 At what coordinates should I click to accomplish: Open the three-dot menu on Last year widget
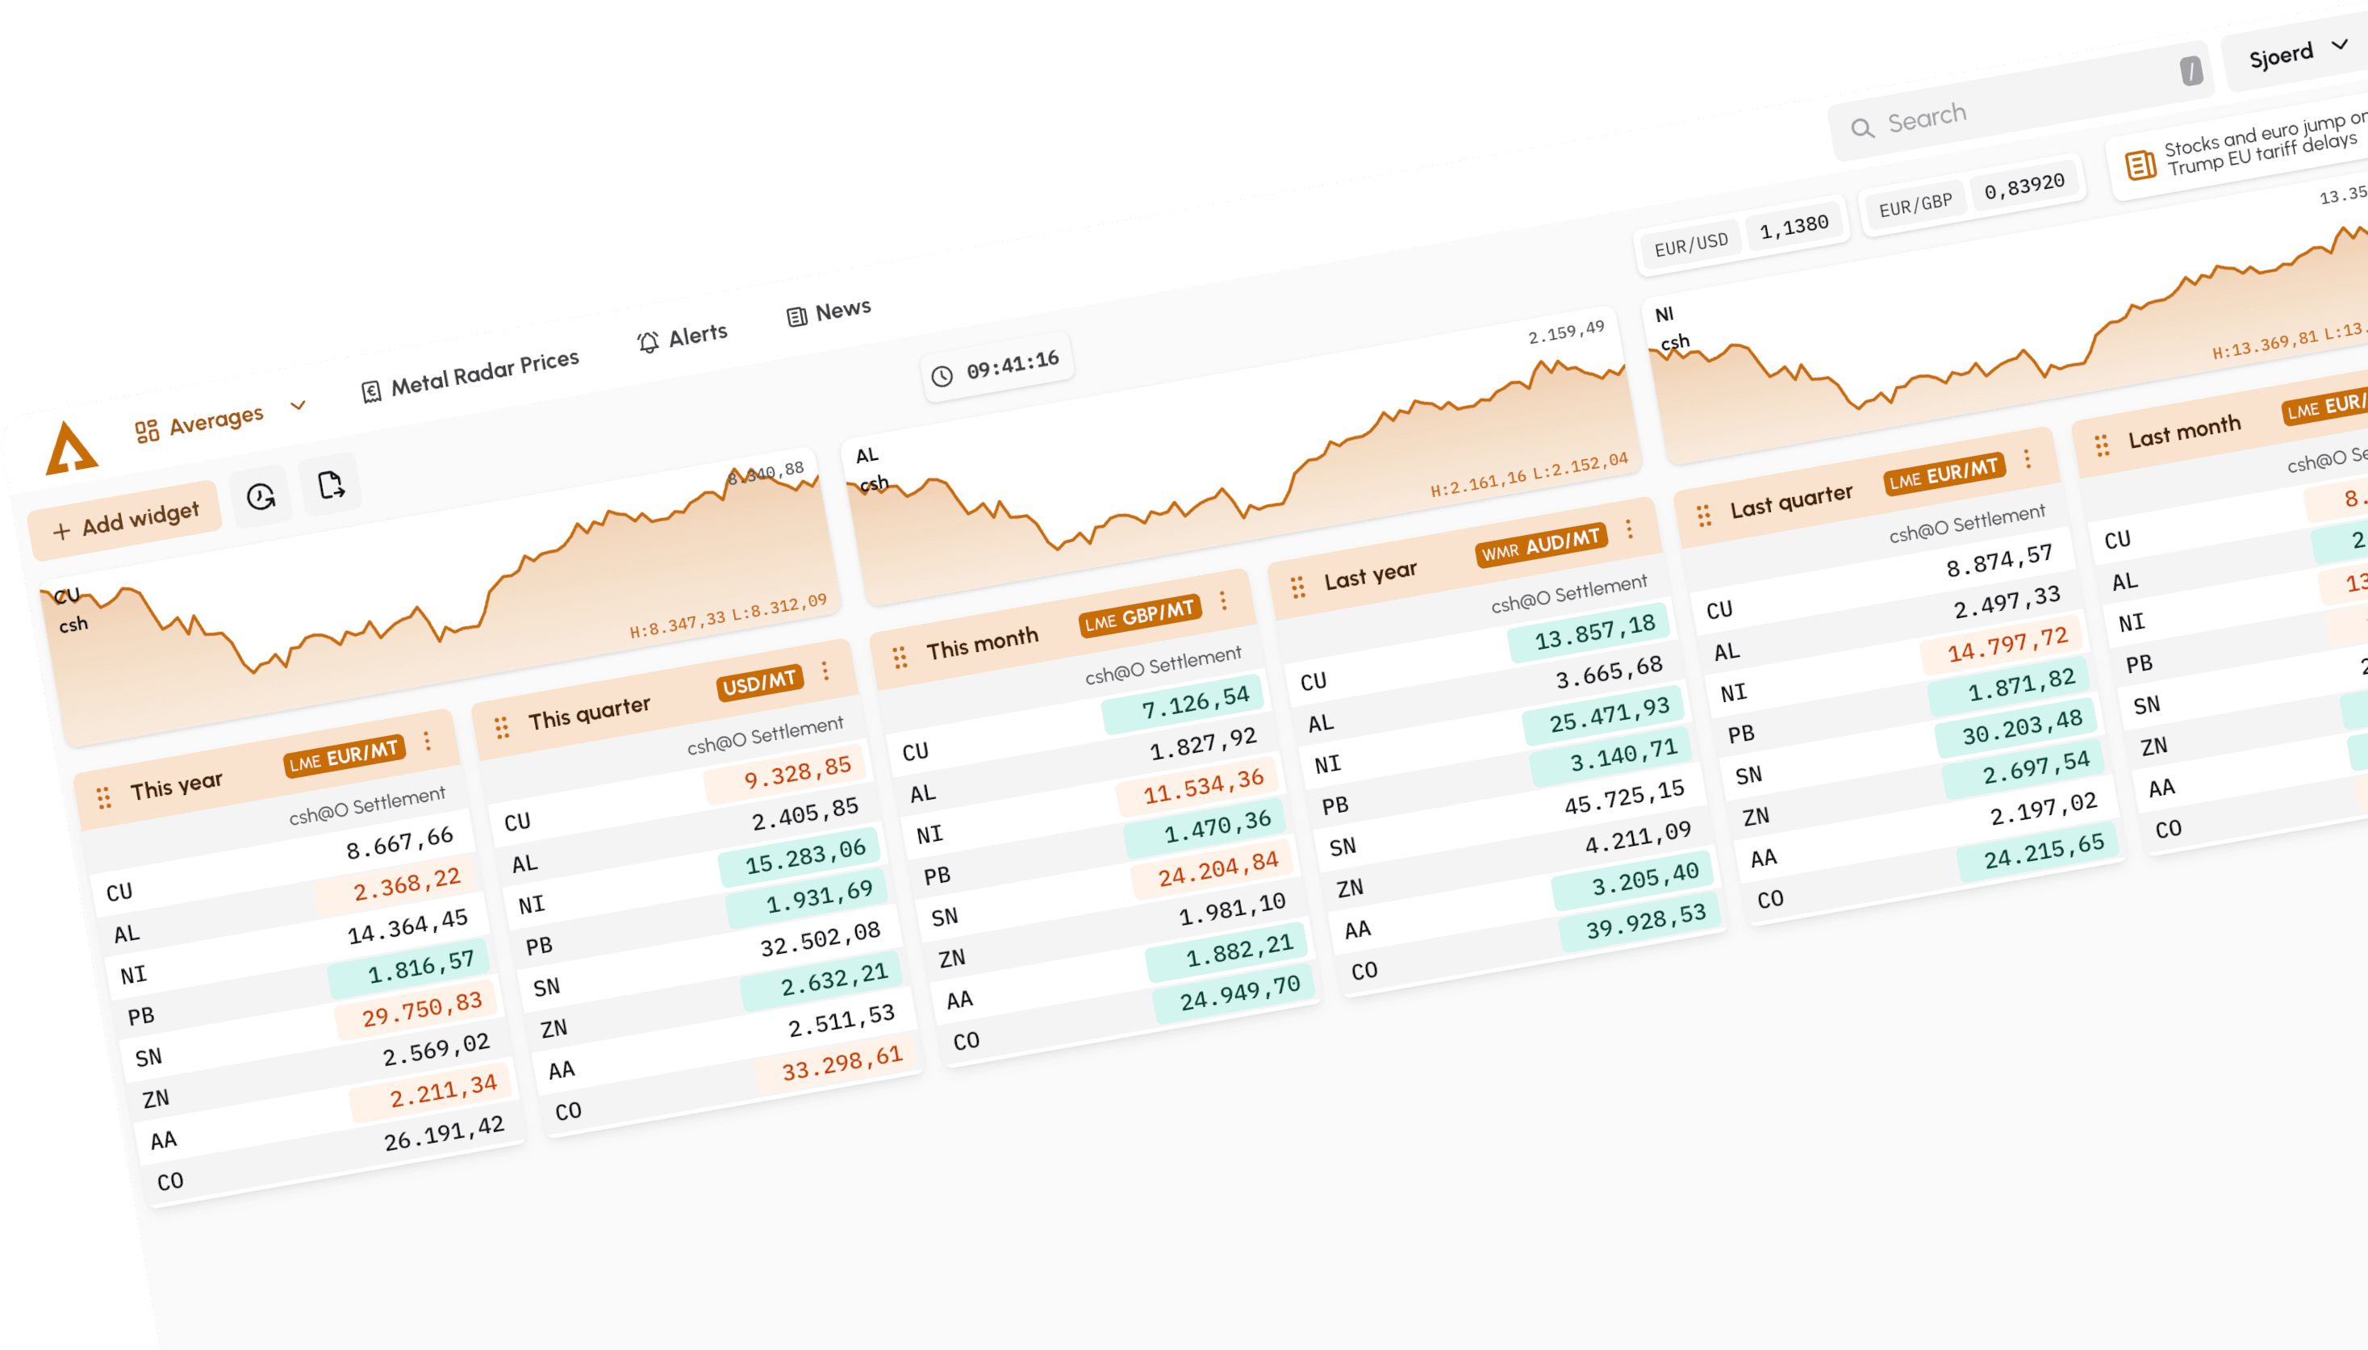(x=1629, y=531)
